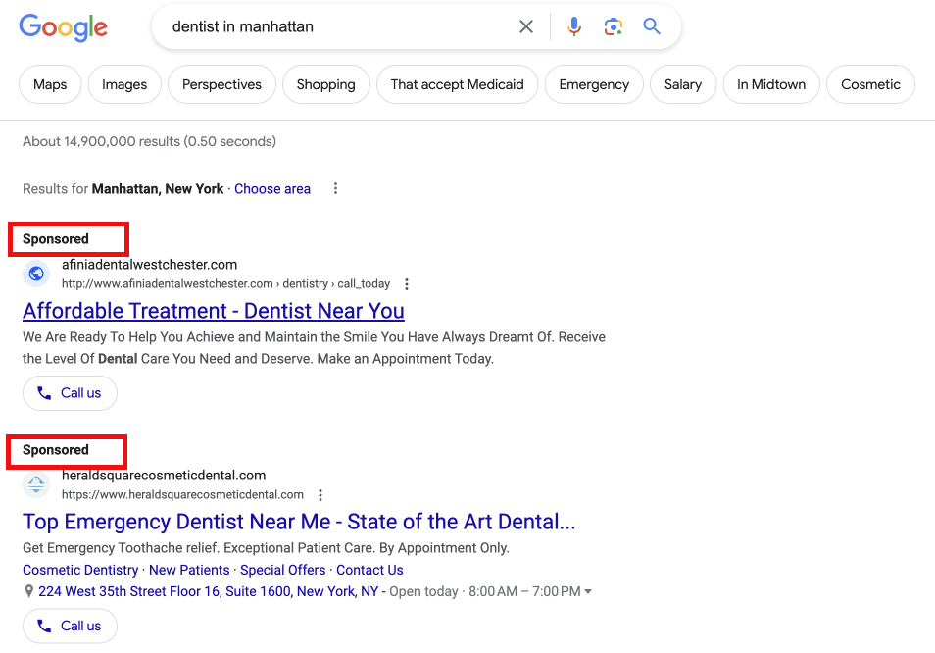Apply the Emergency filter chip

(x=594, y=84)
